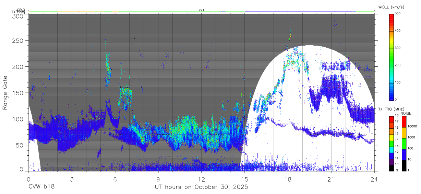Click the 'Range Gate' y-axis title
This screenshot has height=194, width=421.
(5, 93)
